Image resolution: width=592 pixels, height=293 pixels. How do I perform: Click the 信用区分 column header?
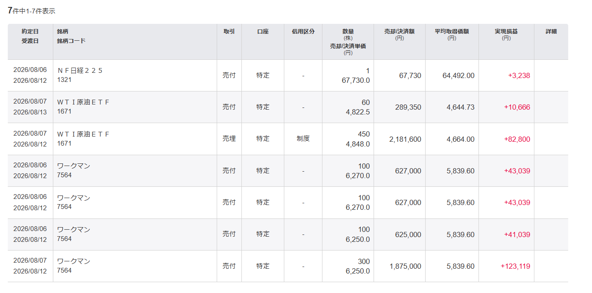(x=303, y=32)
